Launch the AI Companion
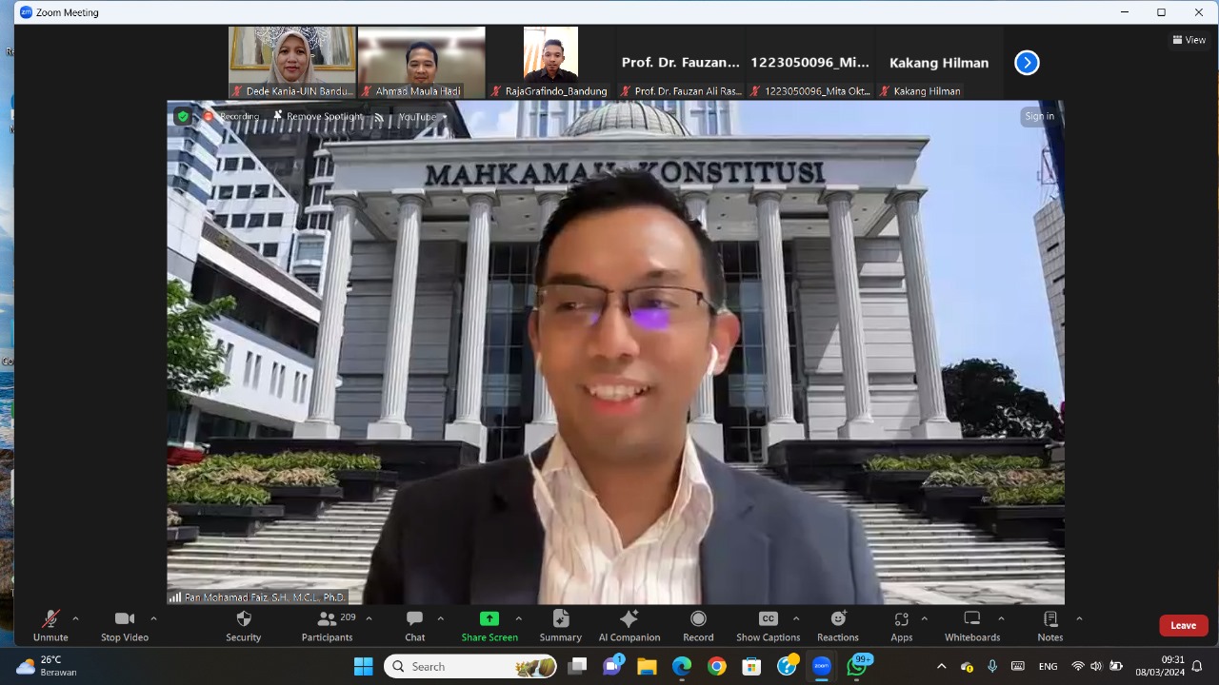 tap(629, 625)
